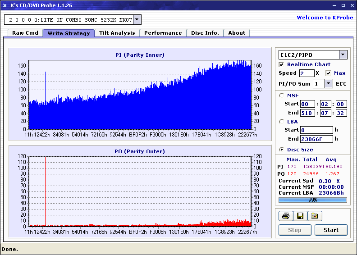This screenshot has height=255, width=357.
Task: Click into the Speed input field
Action: pos(307,73)
